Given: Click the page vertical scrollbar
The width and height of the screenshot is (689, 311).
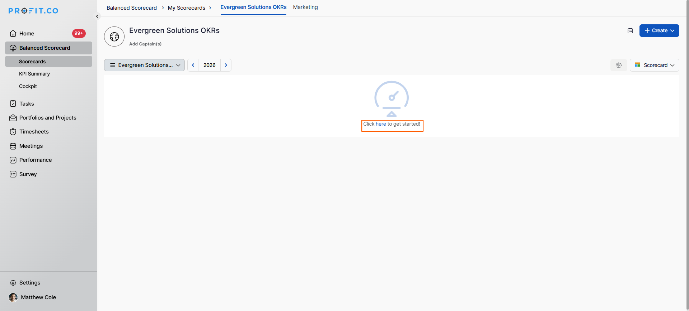Looking at the screenshot, I should tap(687, 155).
